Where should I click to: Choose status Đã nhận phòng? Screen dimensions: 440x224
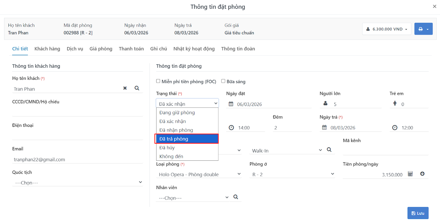(187, 130)
